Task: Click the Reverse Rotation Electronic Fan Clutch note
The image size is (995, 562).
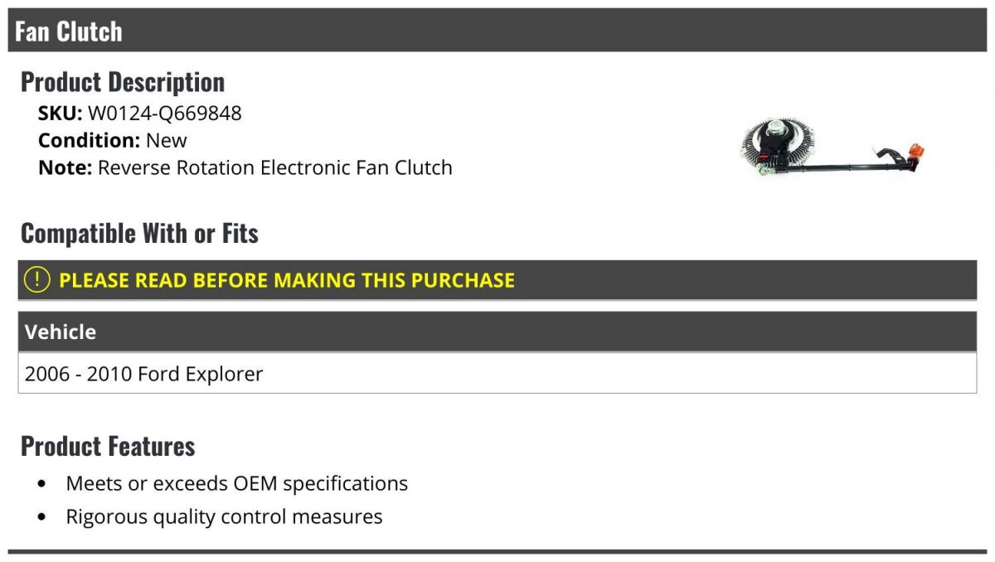Action: 275,167
